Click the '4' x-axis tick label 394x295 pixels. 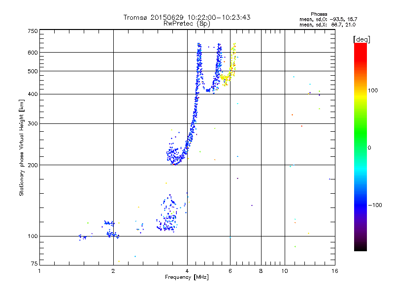(x=187, y=271)
